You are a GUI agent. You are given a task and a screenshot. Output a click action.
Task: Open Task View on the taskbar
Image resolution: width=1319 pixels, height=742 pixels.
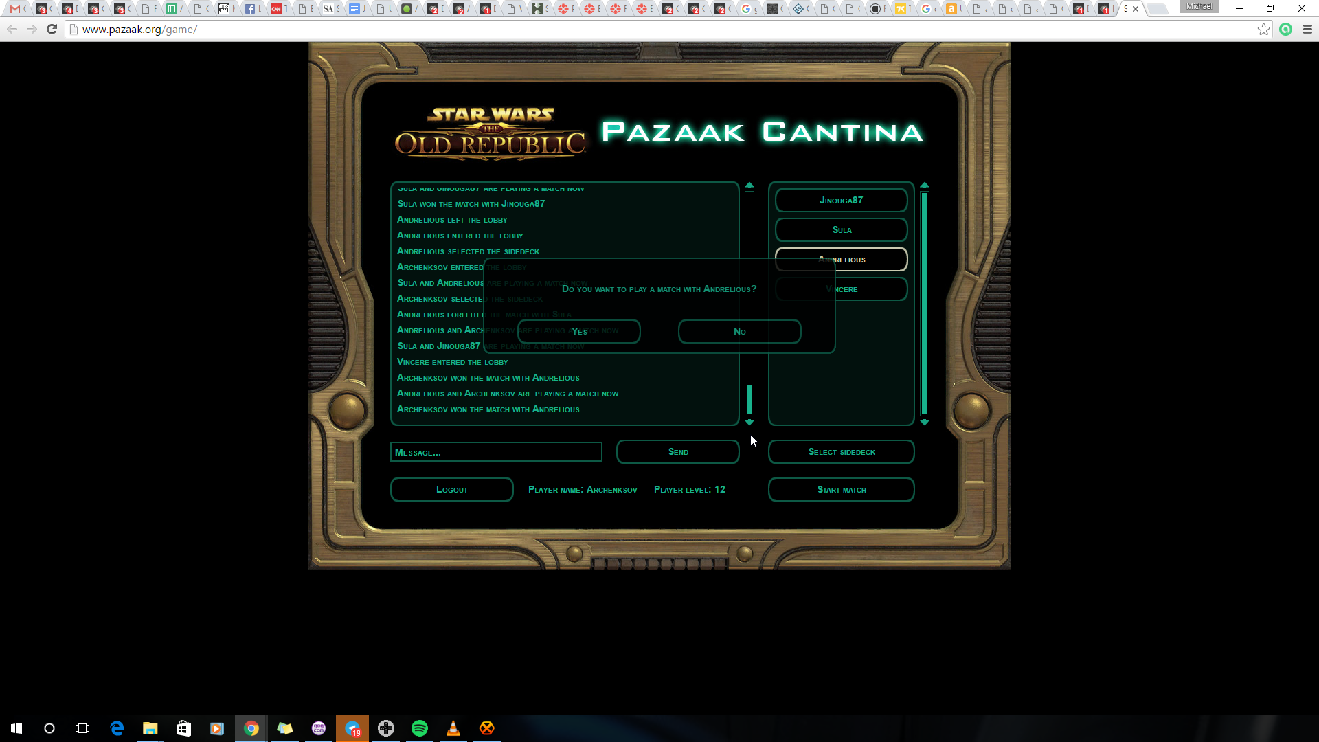[x=82, y=728]
